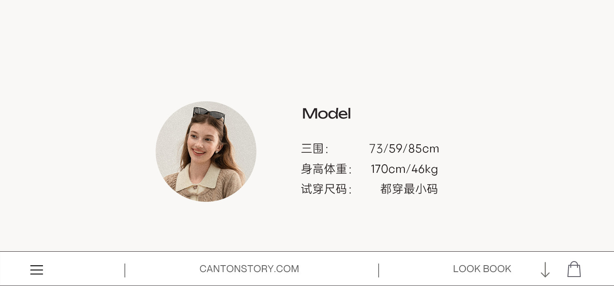614x286 pixels.
Task: Open the LOOK BOOK link
Action: click(x=482, y=269)
